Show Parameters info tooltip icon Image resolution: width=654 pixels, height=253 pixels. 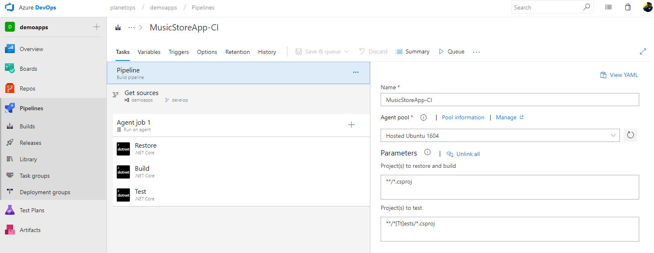[x=428, y=152]
